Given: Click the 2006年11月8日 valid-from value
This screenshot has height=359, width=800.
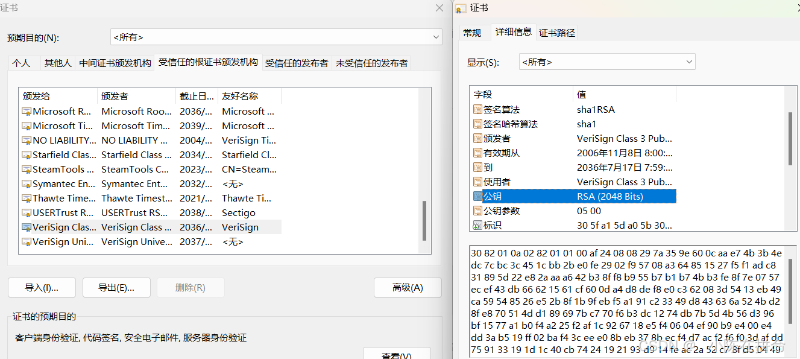Looking at the screenshot, I should coord(625,153).
